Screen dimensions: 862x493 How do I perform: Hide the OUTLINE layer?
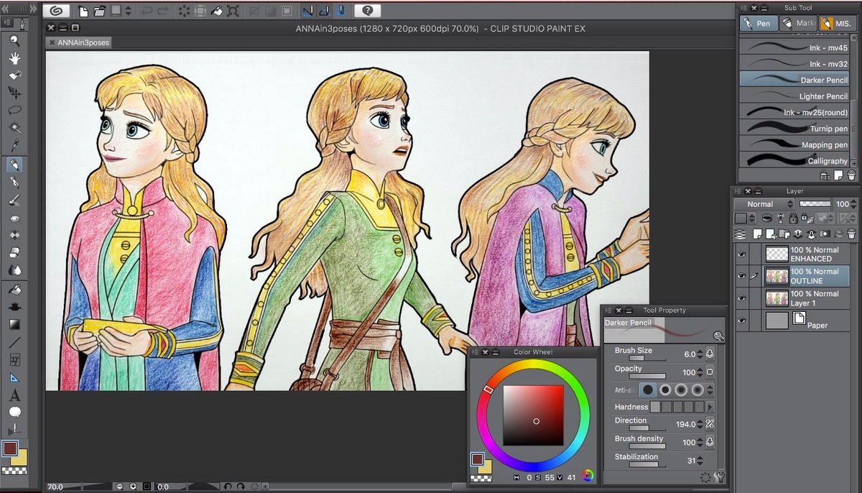(742, 276)
